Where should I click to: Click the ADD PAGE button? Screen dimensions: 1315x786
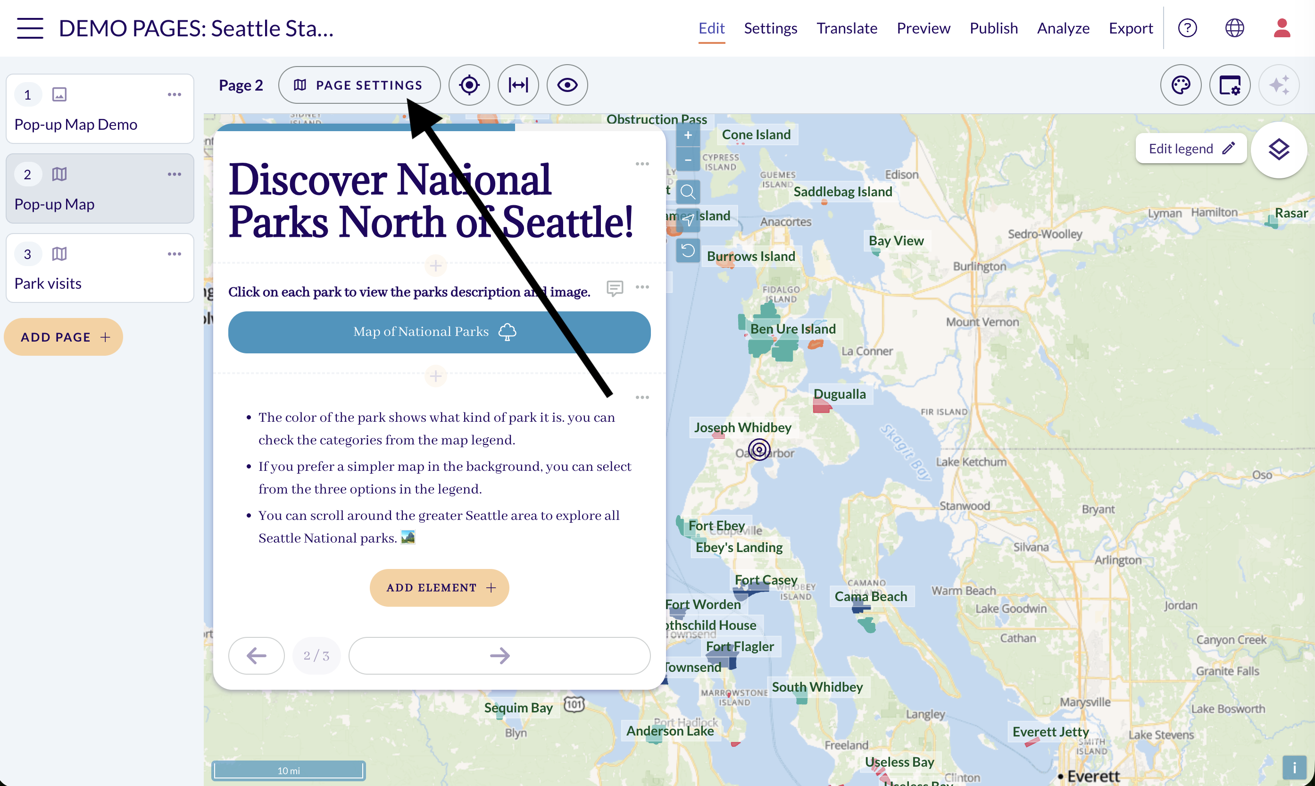coord(64,337)
